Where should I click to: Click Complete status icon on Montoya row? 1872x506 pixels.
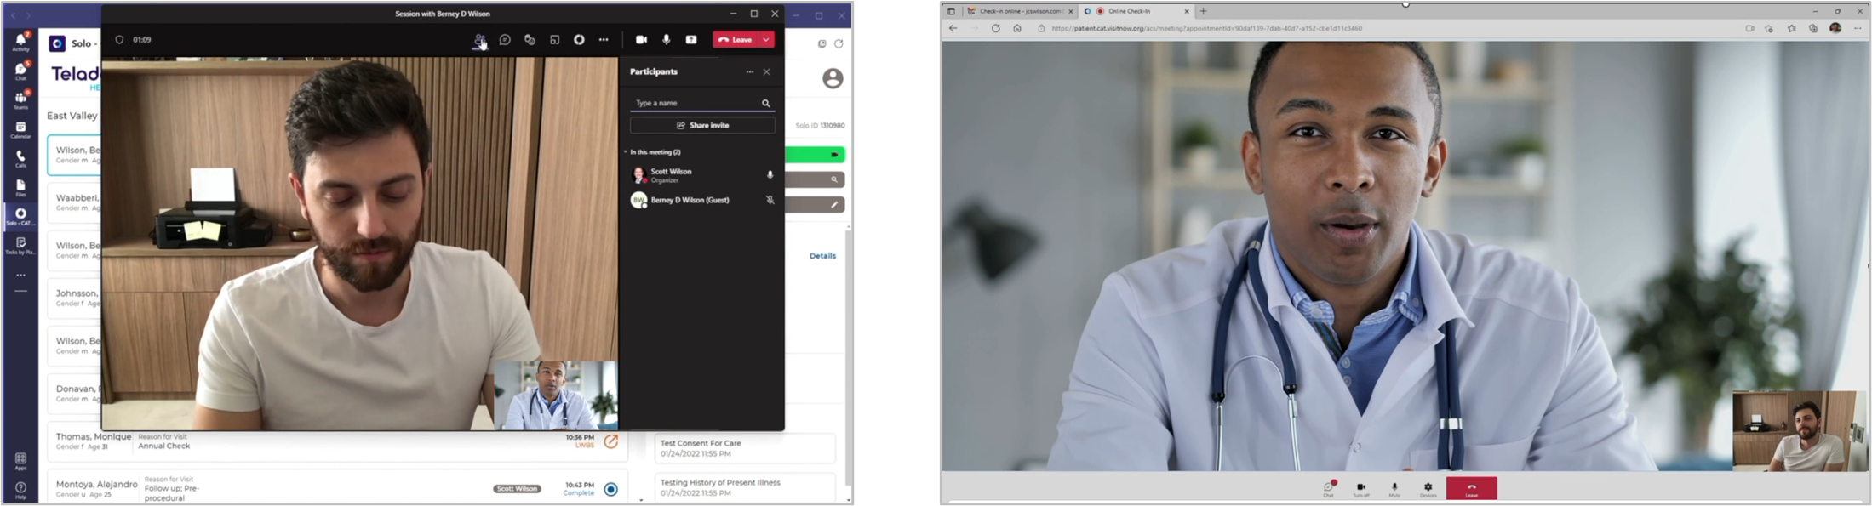610,489
